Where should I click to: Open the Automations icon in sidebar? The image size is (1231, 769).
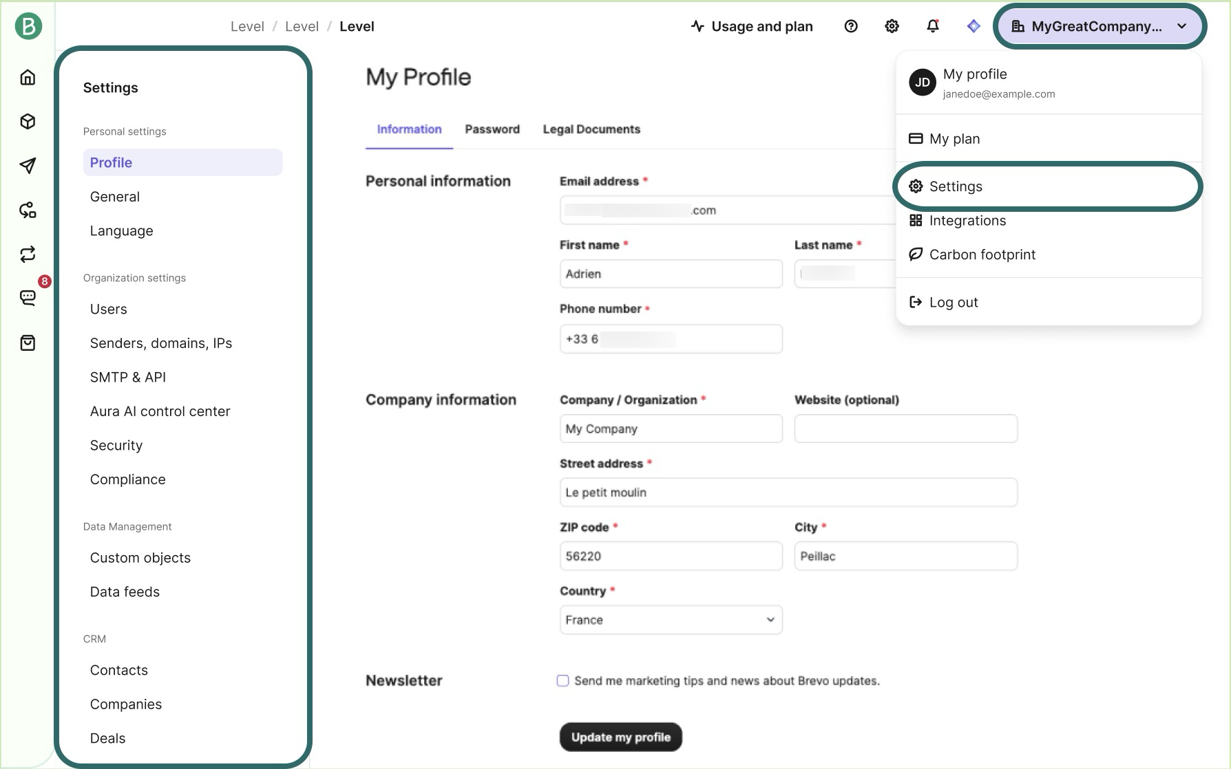(28, 210)
